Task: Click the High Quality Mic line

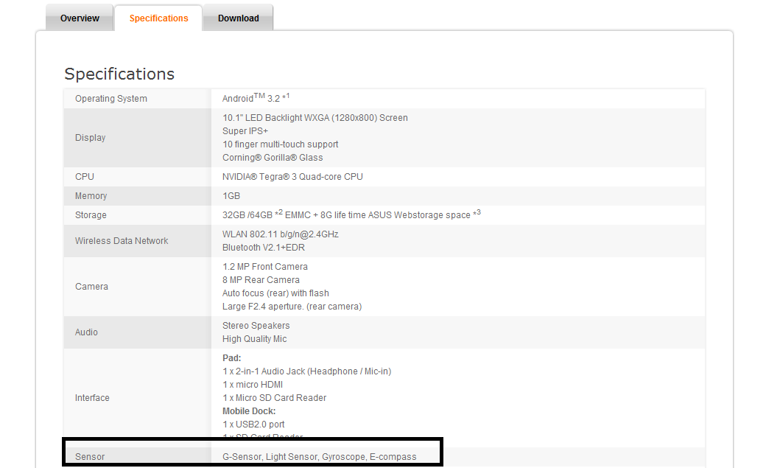Action: pos(255,339)
